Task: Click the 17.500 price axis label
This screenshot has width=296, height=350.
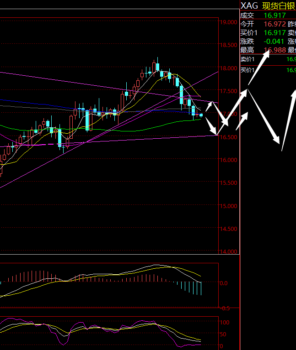Action: click(x=228, y=91)
